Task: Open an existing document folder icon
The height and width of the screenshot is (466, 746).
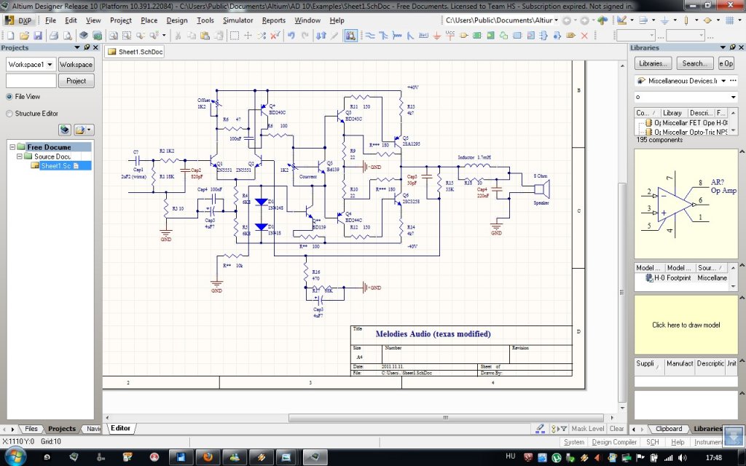Action: (x=24, y=36)
